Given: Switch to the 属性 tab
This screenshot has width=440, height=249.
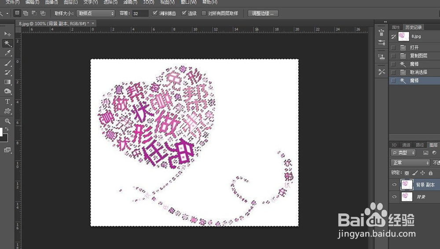Looking at the screenshot, I should click(x=396, y=27).
